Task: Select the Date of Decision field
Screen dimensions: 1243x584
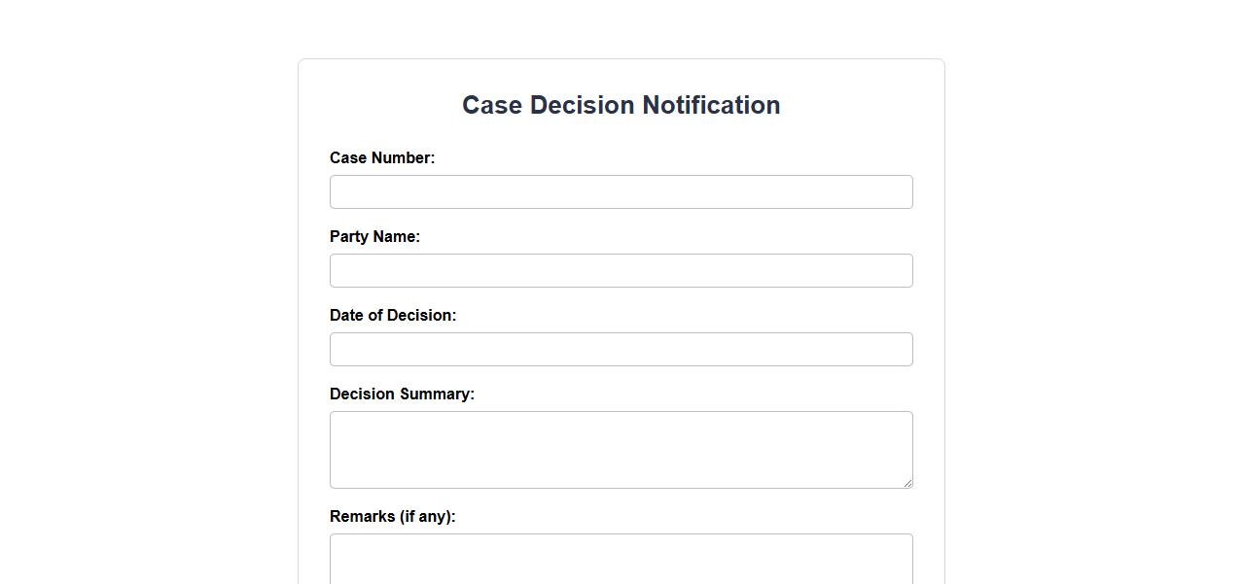Action: pos(621,350)
